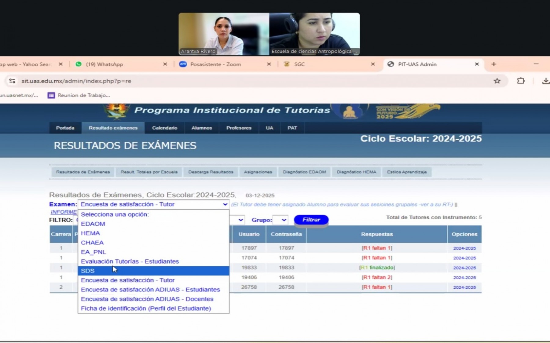550x343 pixels.
Task: Switch to the Calendario tab
Action: point(165,128)
